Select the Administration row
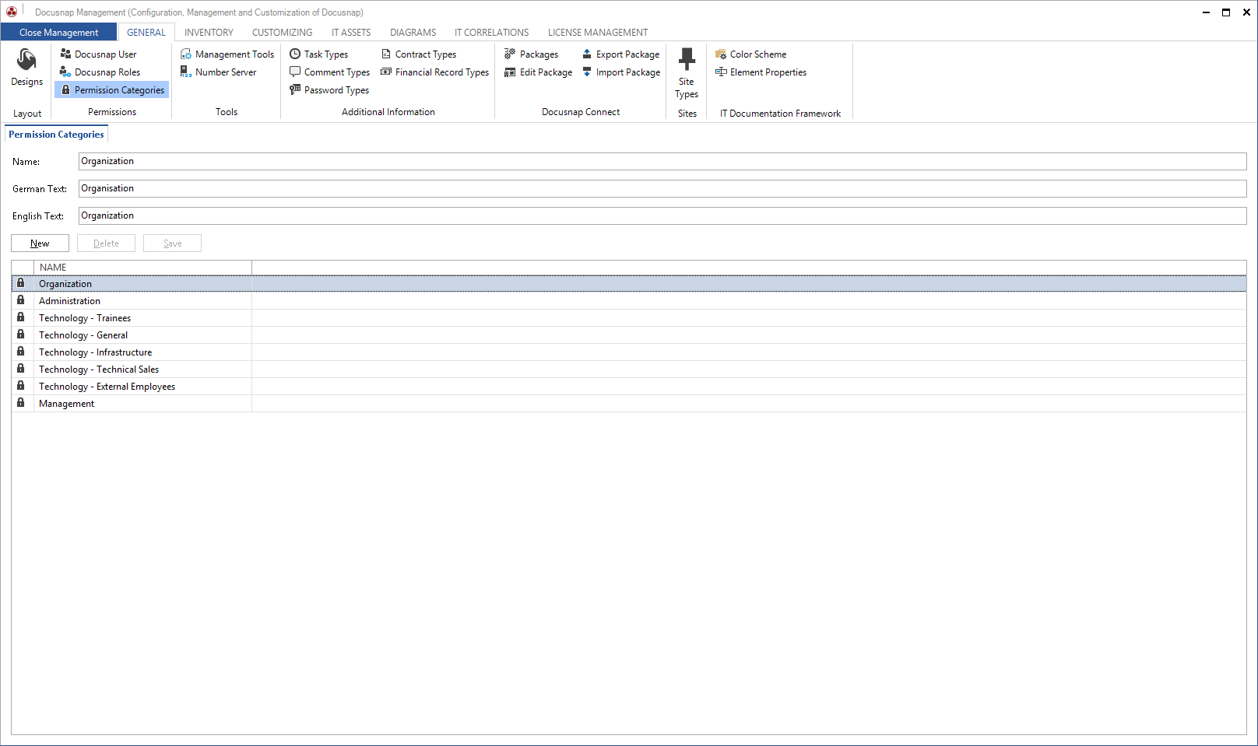Screen dimensions: 1258x746 629,301
